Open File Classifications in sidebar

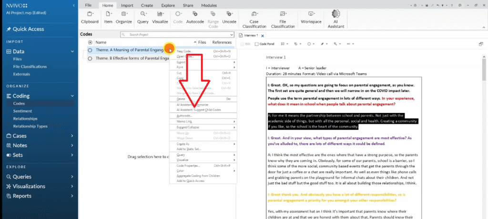(30, 67)
